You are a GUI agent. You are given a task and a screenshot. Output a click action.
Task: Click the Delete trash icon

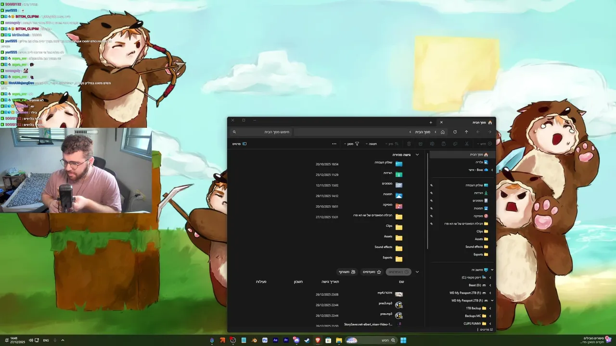coord(409,144)
